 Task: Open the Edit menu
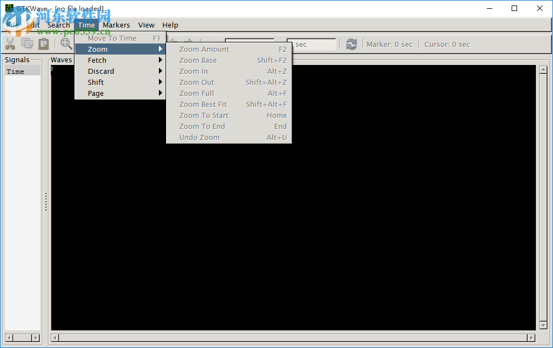point(33,25)
